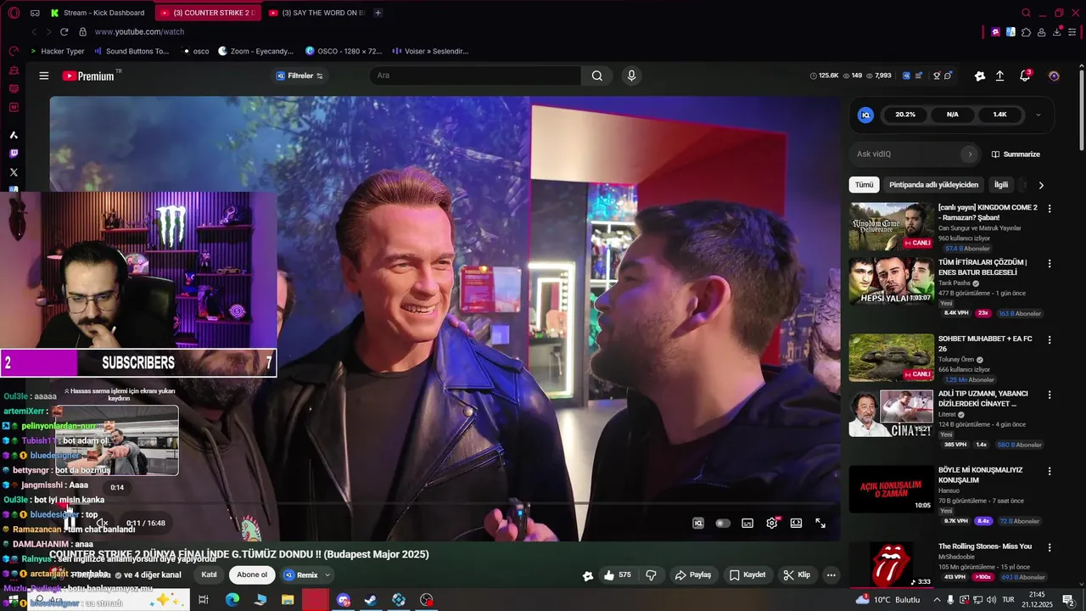Select the İlgili filter chip
Screen dimensions: 1086x611
(1001, 185)
